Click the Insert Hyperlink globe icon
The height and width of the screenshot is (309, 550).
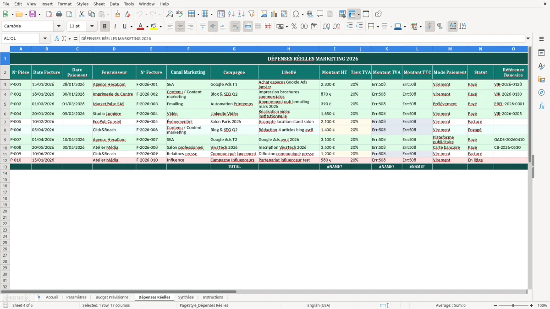coord(310,14)
